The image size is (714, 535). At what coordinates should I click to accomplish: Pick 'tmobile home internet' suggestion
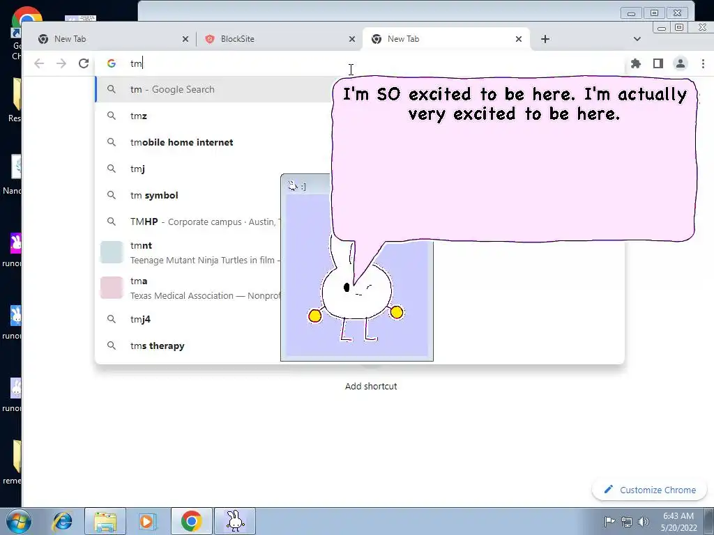tap(214, 142)
